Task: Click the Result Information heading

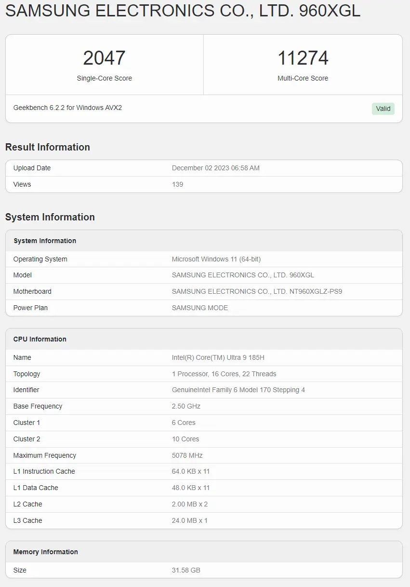Action: 48,147
